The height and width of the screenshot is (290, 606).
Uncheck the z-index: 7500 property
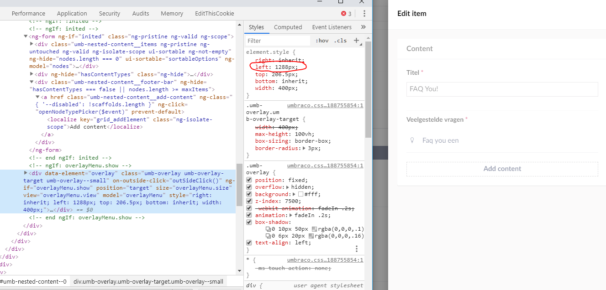click(x=249, y=201)
